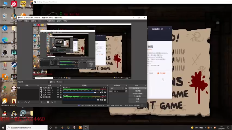Screen dimensions: 232x130
Task: Open the 工具(T) menu
Action: pos(59,21)
